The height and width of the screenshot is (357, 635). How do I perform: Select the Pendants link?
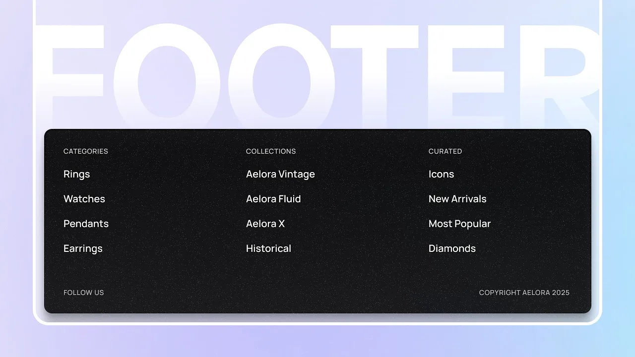pos(86,224)
